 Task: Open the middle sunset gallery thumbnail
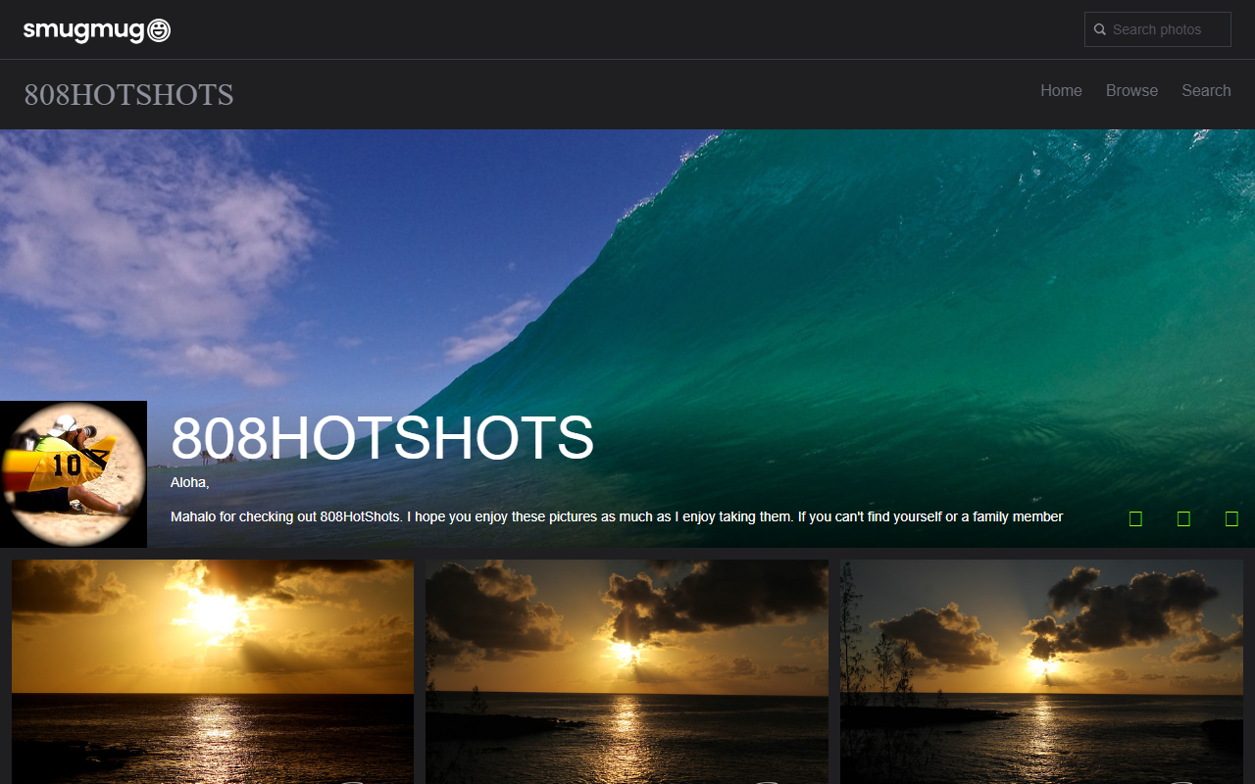click(x=627, y=671)
